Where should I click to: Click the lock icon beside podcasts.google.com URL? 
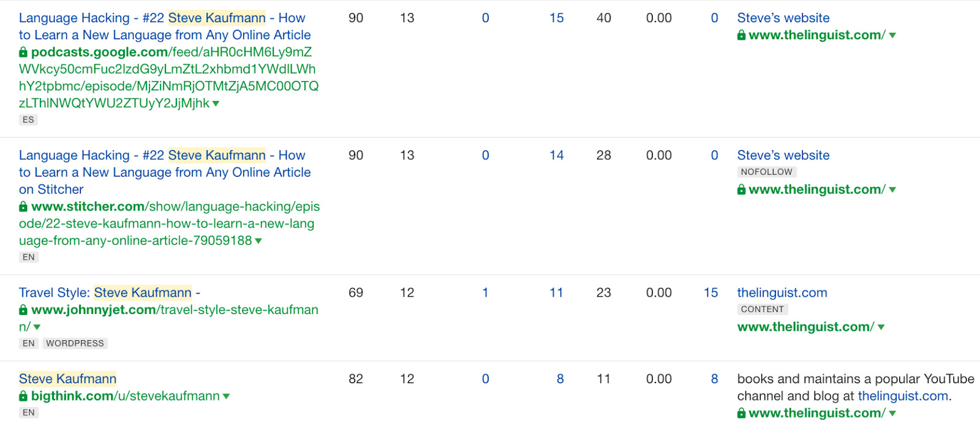(23, 53)
